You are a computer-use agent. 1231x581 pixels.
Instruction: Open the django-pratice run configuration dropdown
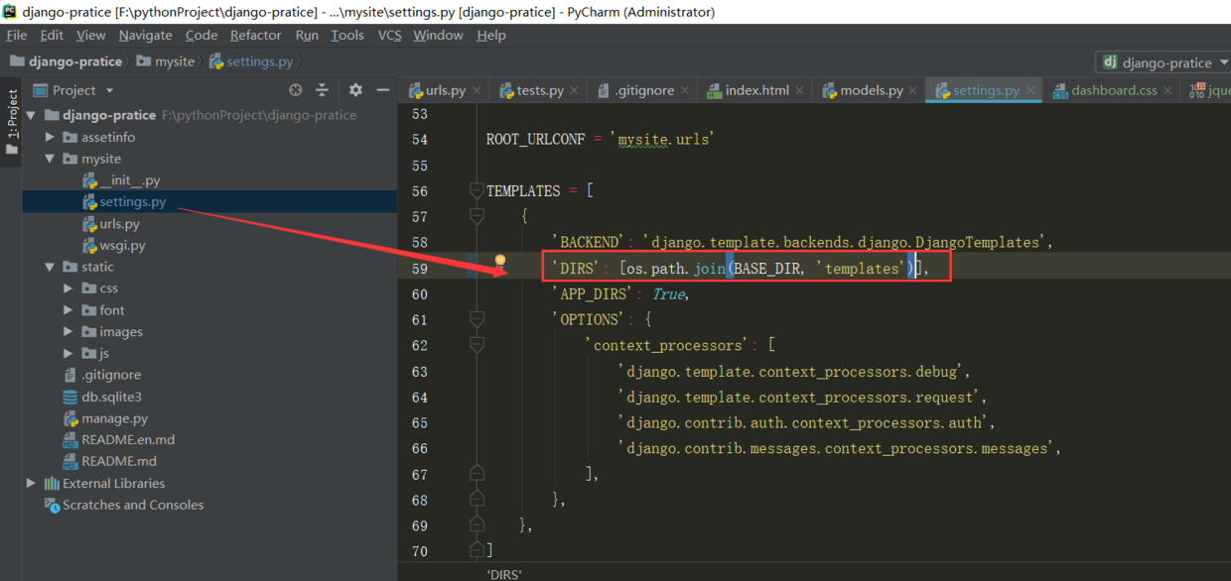click(1165, 61)
